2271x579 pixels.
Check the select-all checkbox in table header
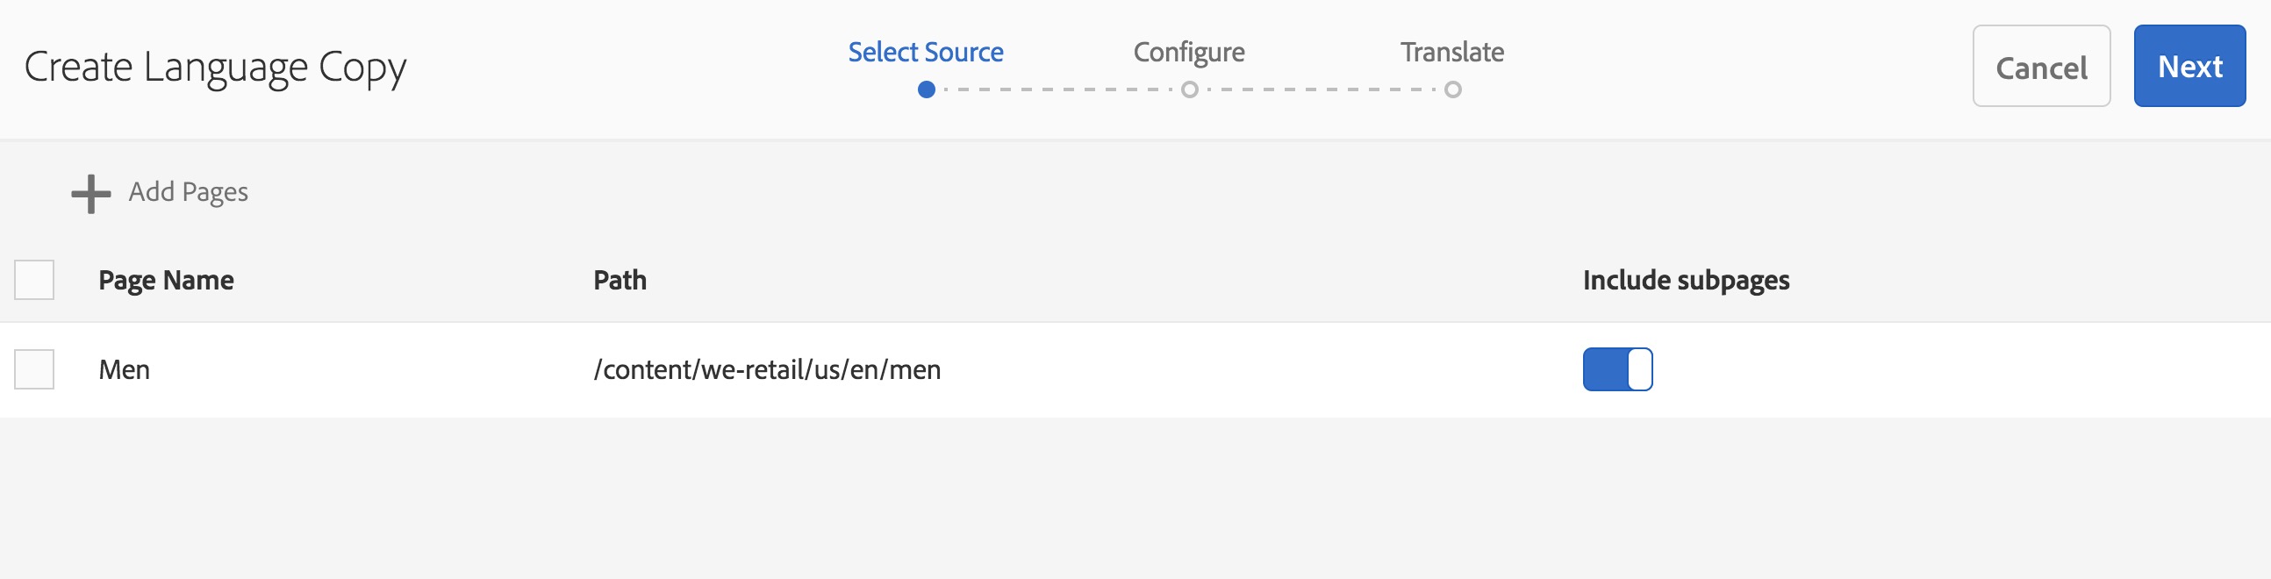[x=34, y=280]
